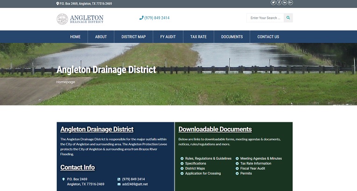This screenshot has height=191, width=357.
Task: Open the LinkedIn social icon
Action: tap(285, 3)
